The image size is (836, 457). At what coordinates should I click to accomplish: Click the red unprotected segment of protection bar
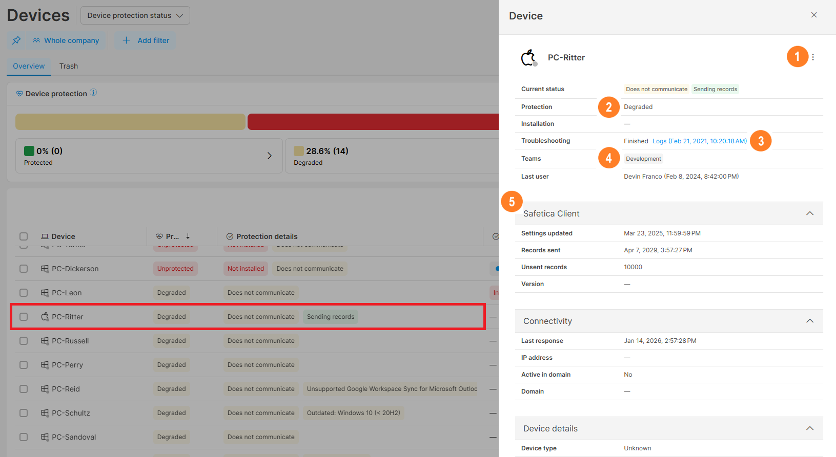coord(373,122)
